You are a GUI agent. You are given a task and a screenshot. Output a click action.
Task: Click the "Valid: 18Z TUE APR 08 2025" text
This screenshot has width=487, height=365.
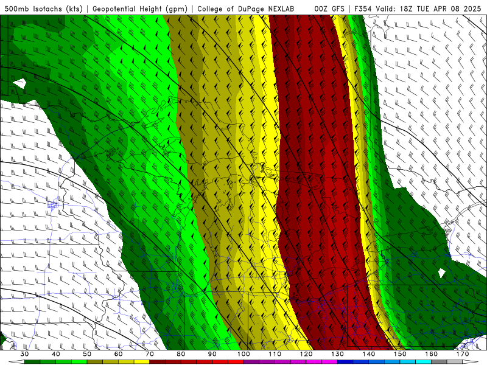(x=429, y=9)
